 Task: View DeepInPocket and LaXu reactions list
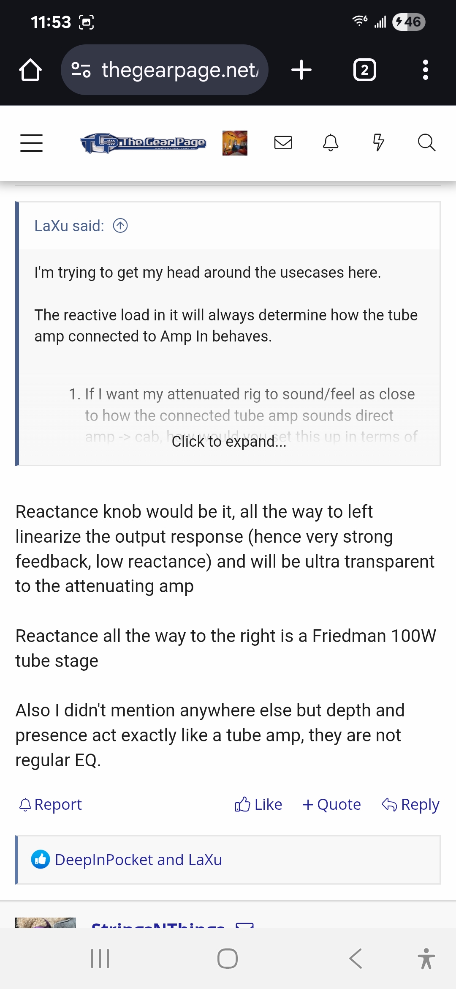tap(138, 860)
